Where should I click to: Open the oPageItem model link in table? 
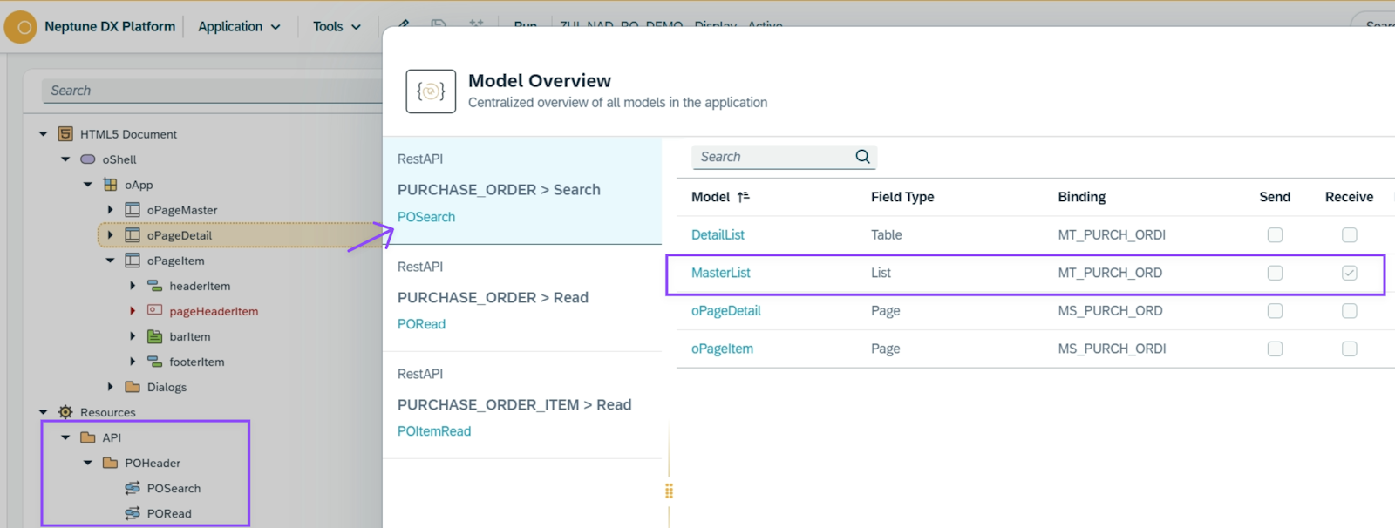[722, 349]
